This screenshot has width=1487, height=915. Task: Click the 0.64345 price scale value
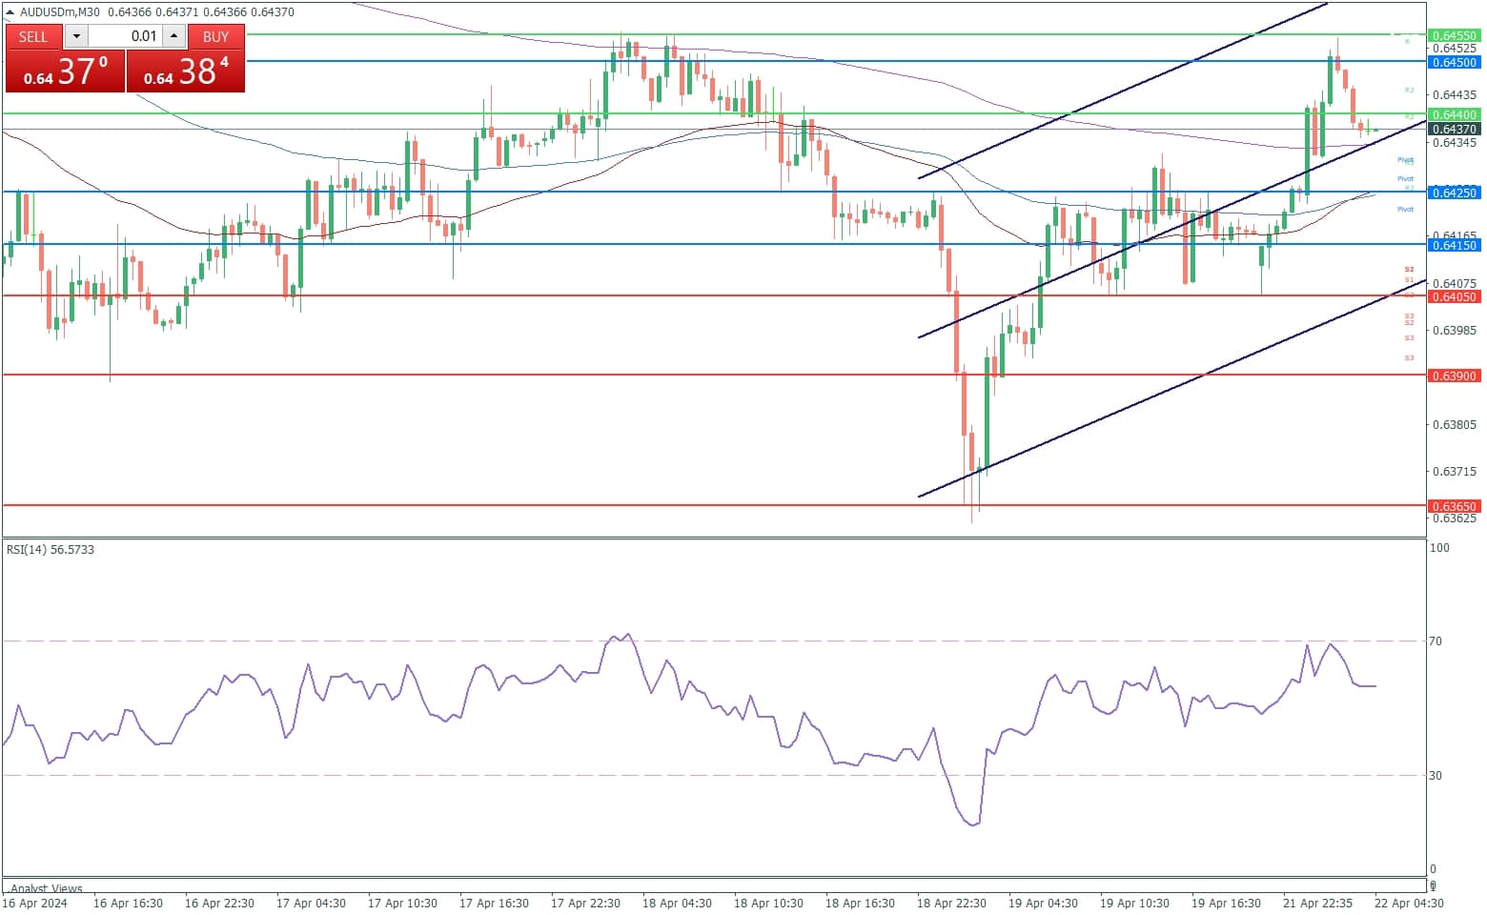point(1455,143)
